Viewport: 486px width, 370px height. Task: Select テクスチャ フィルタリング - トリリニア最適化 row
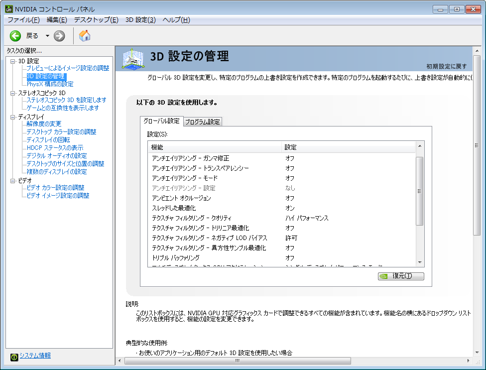tap(282, 228)
